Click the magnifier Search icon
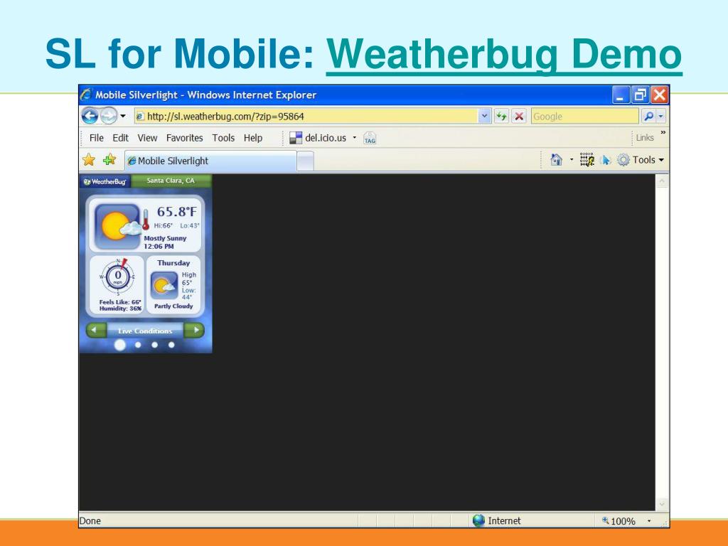 click(648, 116)
